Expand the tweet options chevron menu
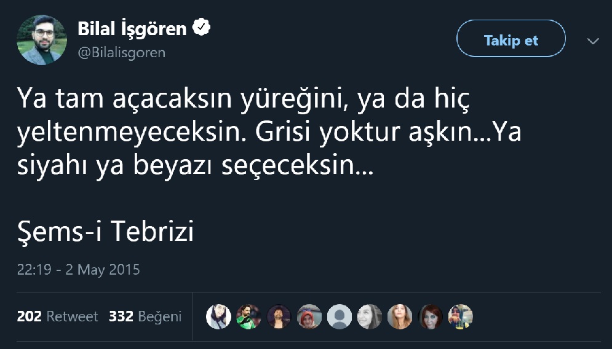 (x=593, y=41)
